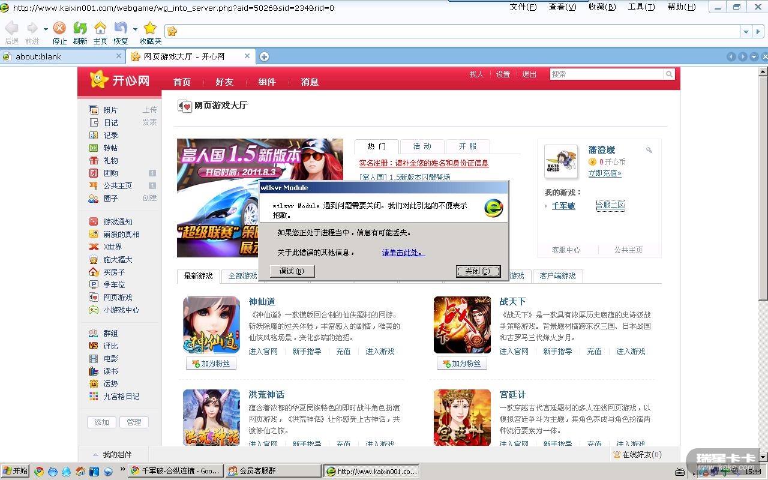Click the 后退 (Back) arrow icon
Viewport: 768px width, 480px height.
tap(11, 28)
